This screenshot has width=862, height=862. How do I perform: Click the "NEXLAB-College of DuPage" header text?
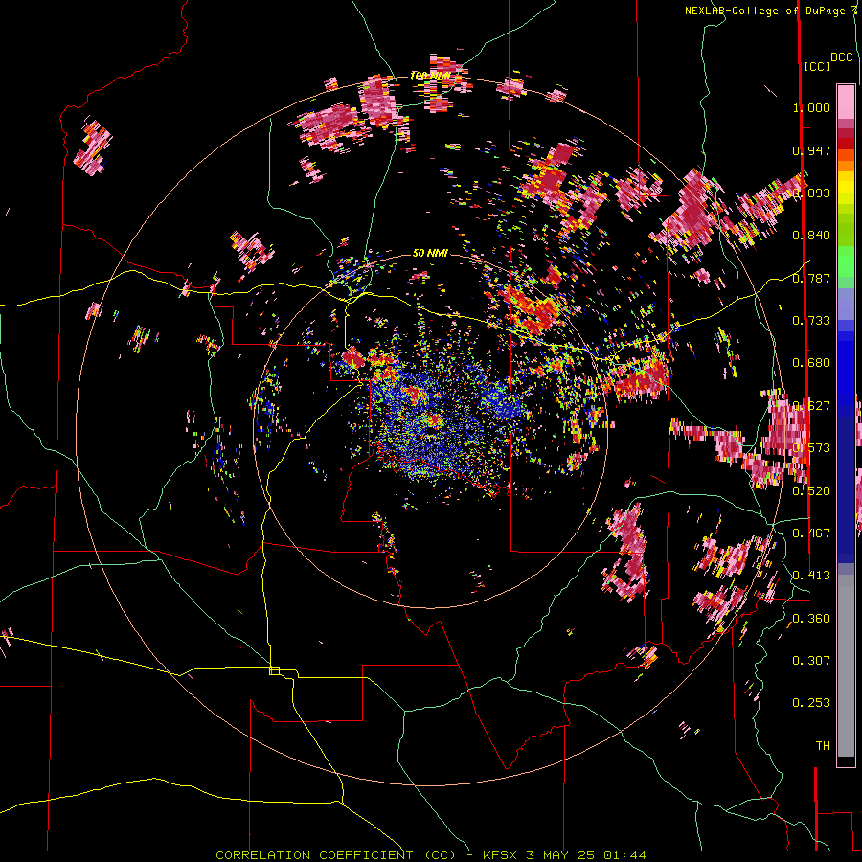click(766, 11)
